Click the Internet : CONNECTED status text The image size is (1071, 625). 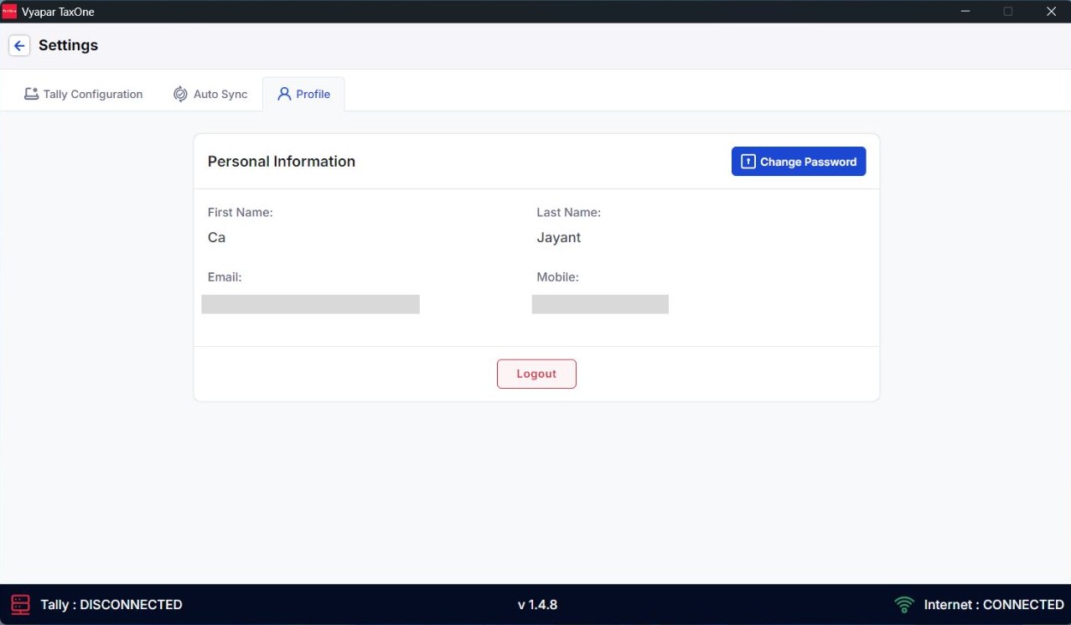(x=994, y=604)
